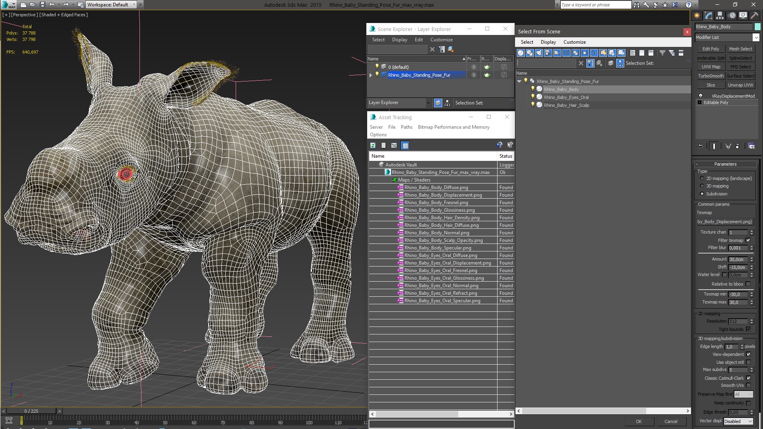Image resolution: width=763 pixels, height=429 pixels.
Task: Toggle View-dependent checkbox
Action: click(748, 354)
